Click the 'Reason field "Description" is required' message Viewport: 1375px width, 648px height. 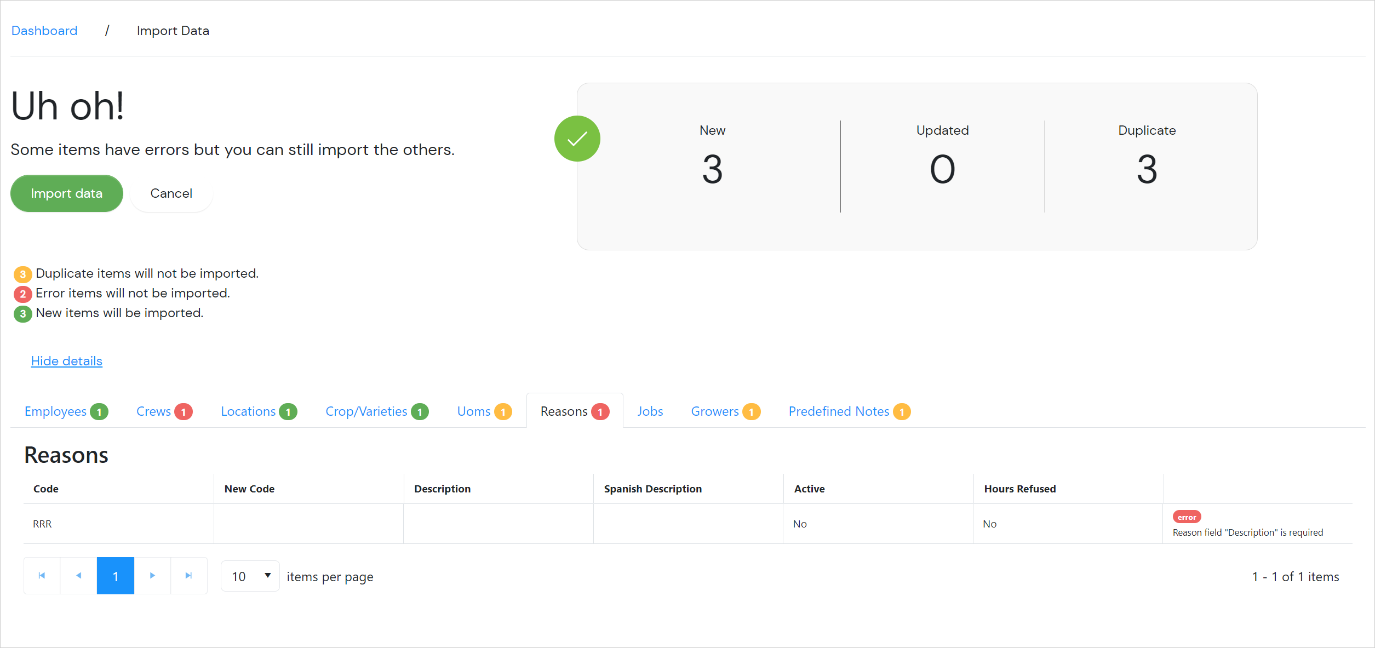point(1247,532)
